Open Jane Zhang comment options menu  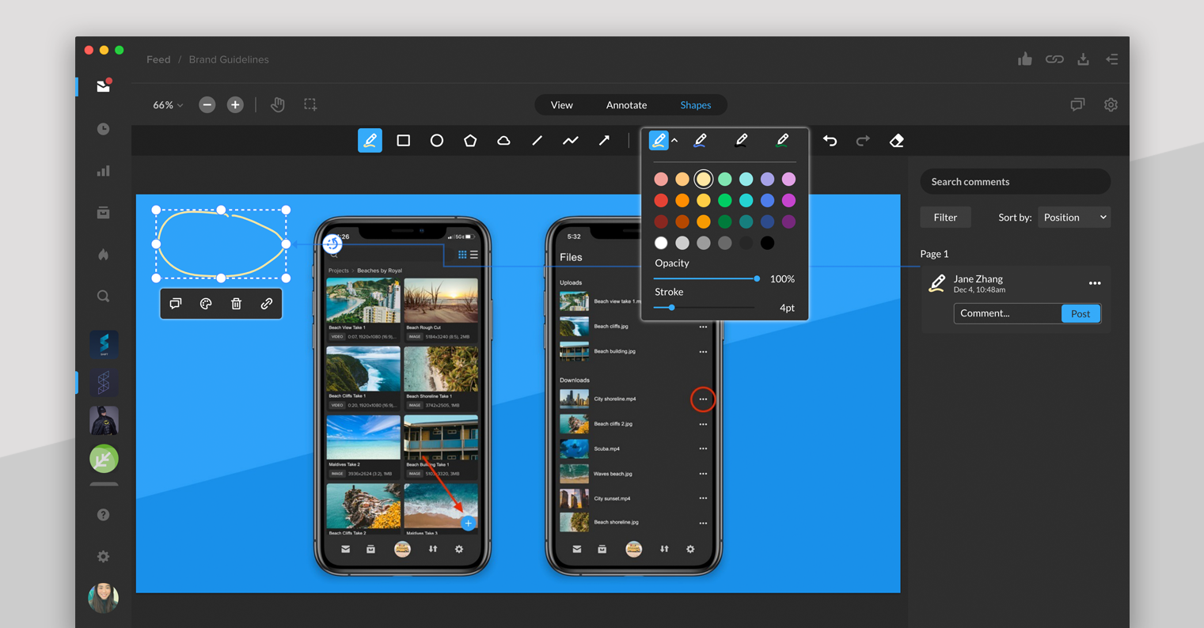(1095, 283)
